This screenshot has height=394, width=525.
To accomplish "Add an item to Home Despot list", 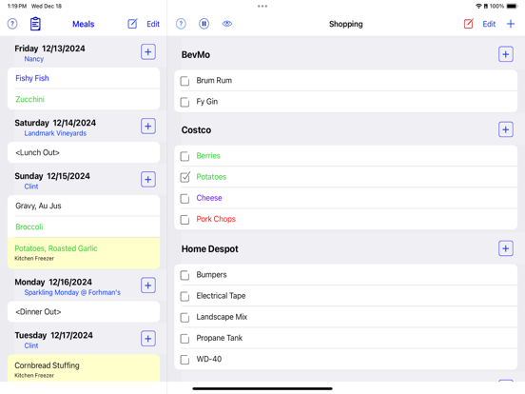I will click(x=506, y=248).
